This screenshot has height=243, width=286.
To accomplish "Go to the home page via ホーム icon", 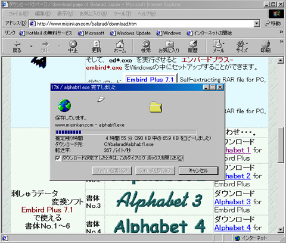I will pyautogui.click(x=120, y=46).
